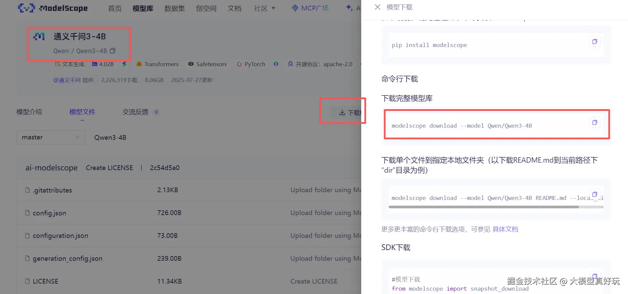Open 创空间 in the top navigation

pyautogui.click(x=206, y=8)
